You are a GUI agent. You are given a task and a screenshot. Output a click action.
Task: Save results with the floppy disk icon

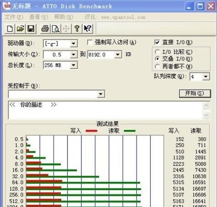click(31, 28)
